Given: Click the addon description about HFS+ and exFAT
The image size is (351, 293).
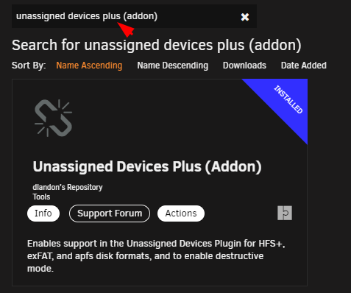Looking at the screenshot, I should point(156,256).
